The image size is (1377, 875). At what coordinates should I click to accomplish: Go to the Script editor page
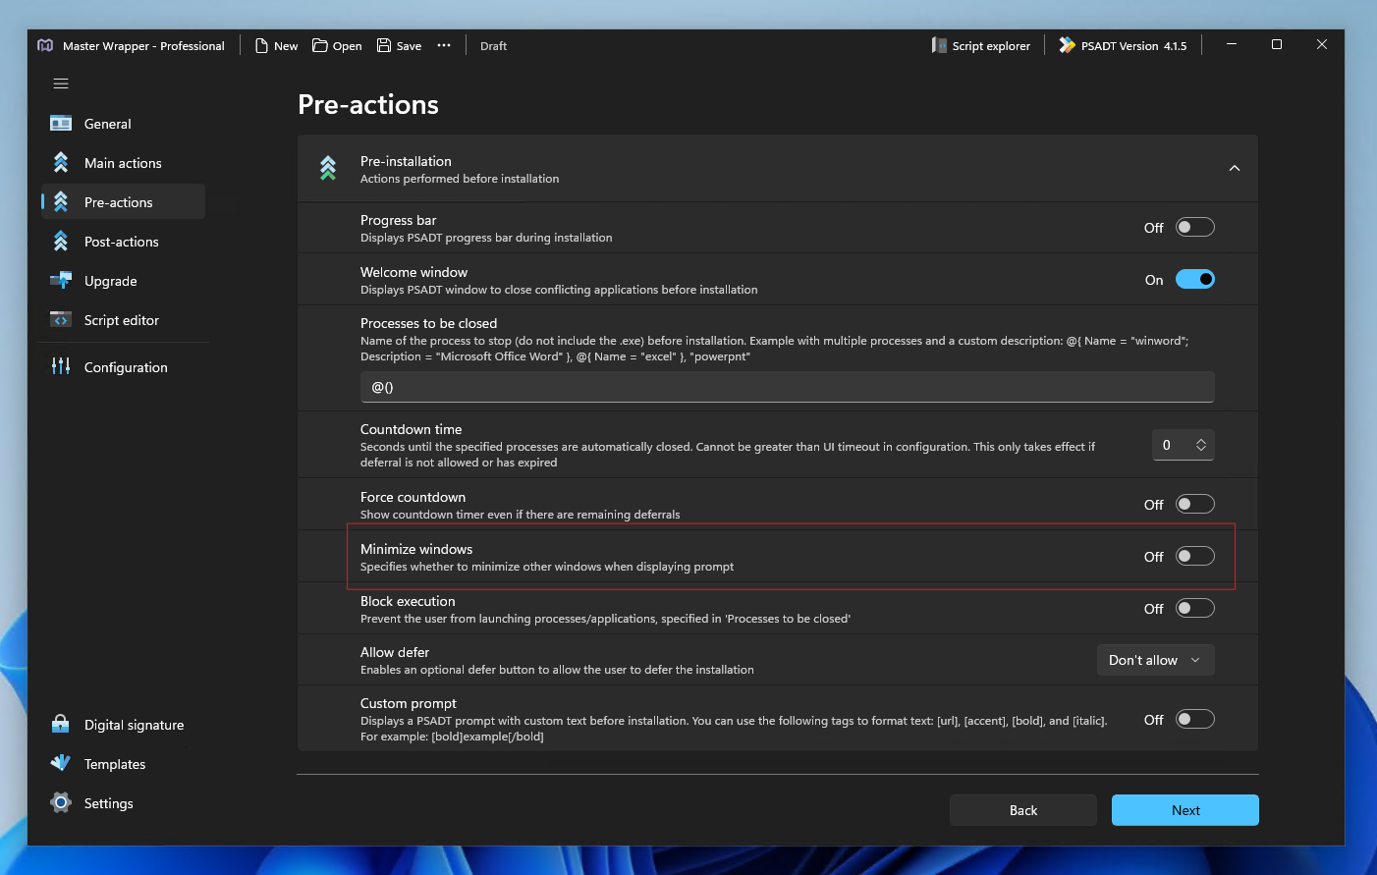click(123, 320)
